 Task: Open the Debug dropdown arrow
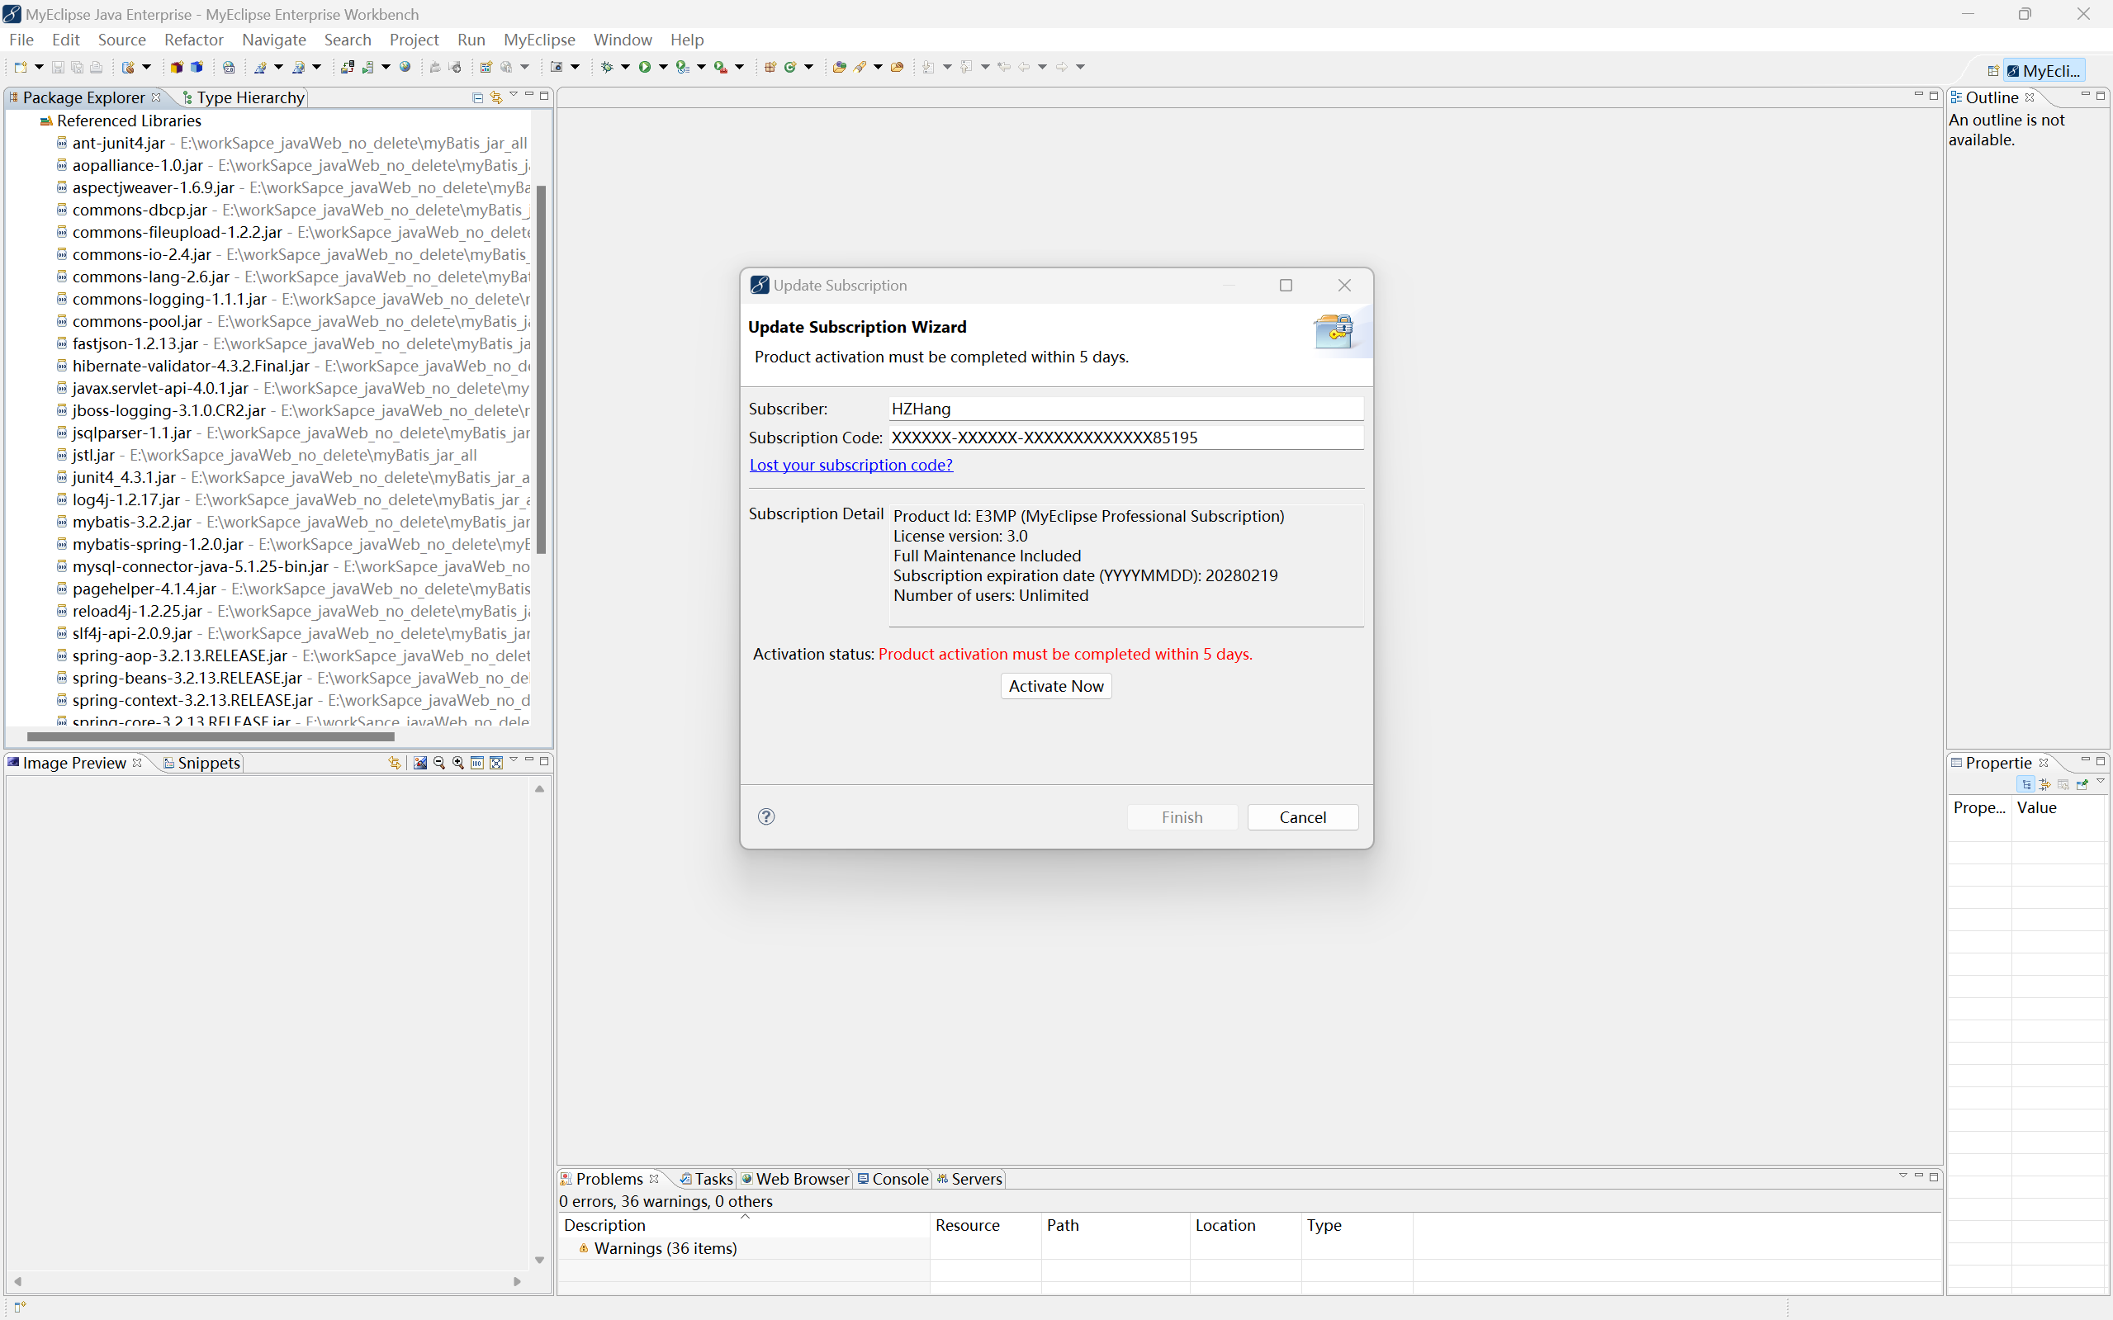pyautogui.click(x=625, y=67)
